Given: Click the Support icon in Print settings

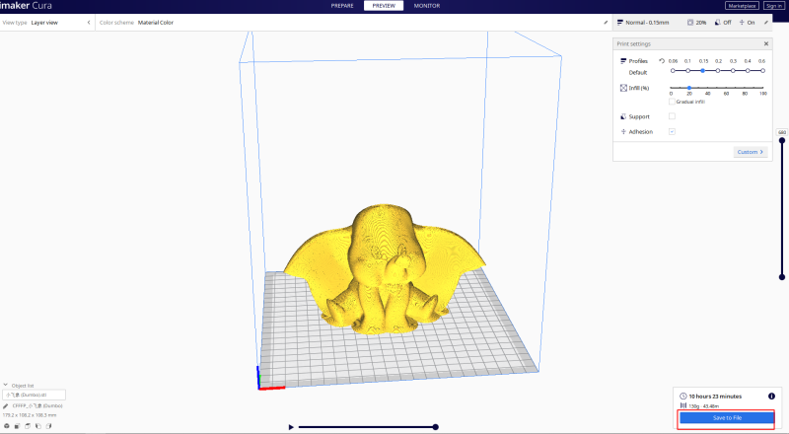Looking at the screenshot, I should click(623, 116).
